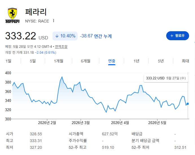Click the closing time 폐장 timestamp text
This screenshot has height=155, width=195.
tap(29, 47)
